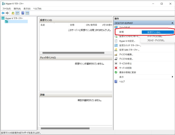The width and height of the screenshot is (175, 135).
Task: Minimize the Hyper-V マネージャー window
Action: 153,4
